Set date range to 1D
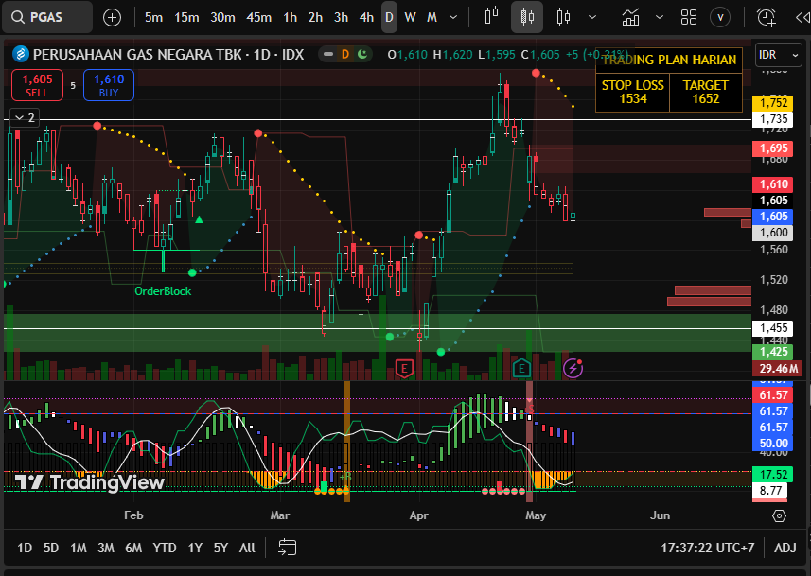This screenshot has height=576, width=811. 25,548
